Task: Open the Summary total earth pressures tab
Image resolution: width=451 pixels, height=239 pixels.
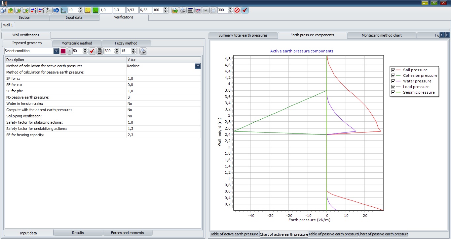Action: coord(243,35)
